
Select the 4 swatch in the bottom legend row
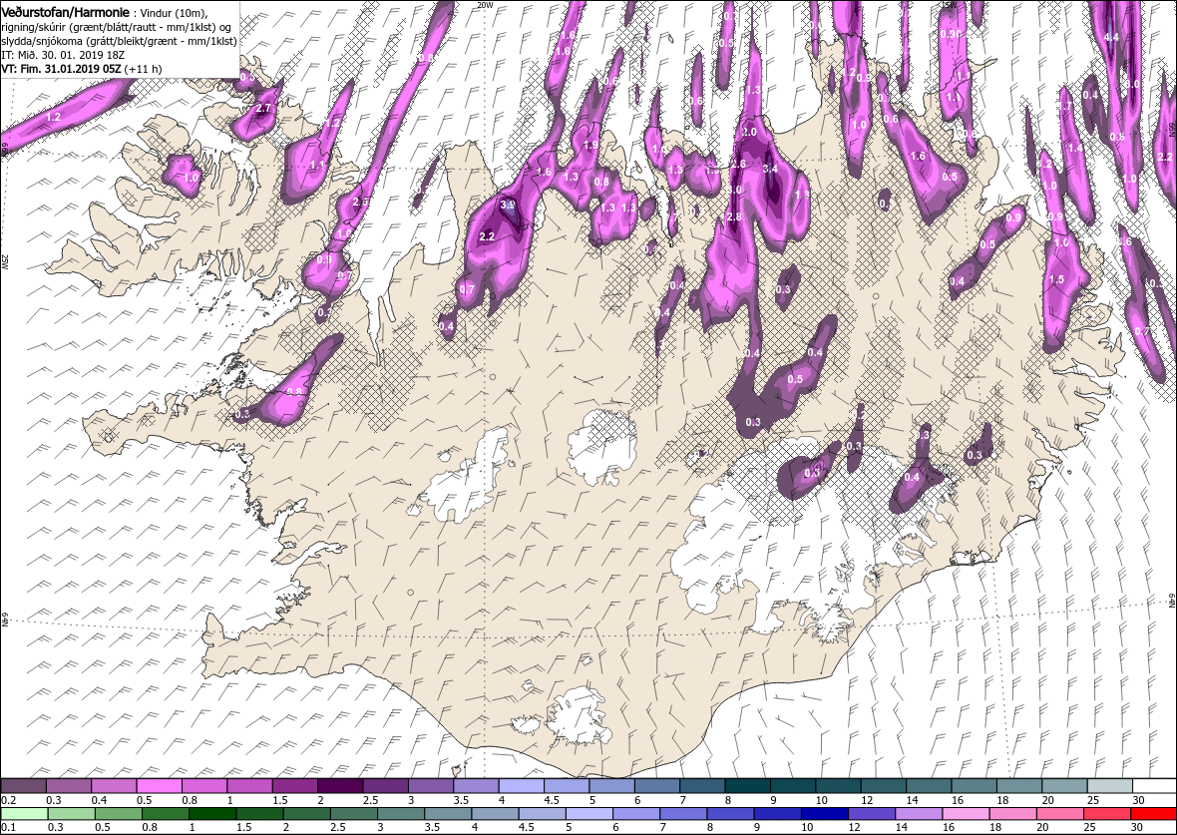pyautogui.click(x=495, y=814)
